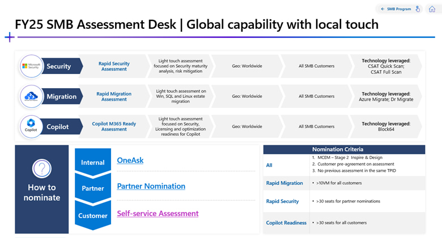Click >30 seats for partner nominations
442x238 pixels.
(348, 201)
